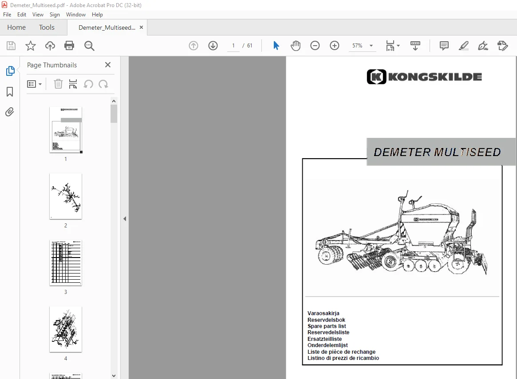
Task: Select page 2 thumbnail
Action: click(x=66, y=196)
